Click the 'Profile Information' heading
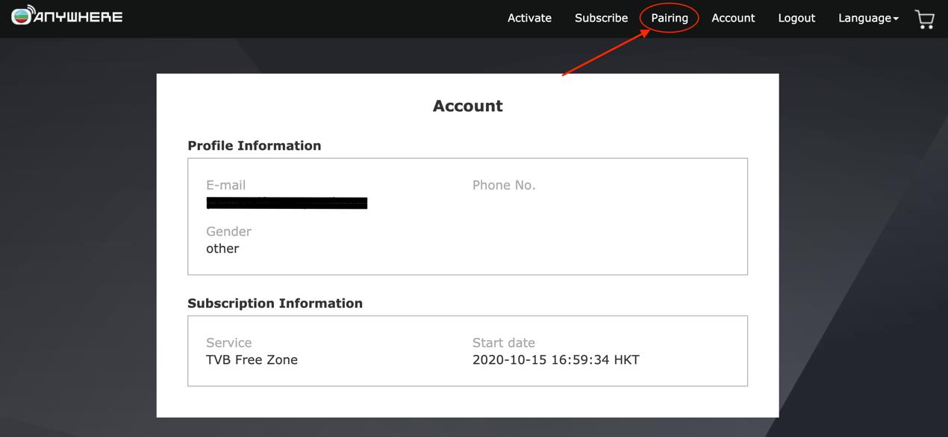948x437 pixels. pyautogui.click(x=255, y=145)
